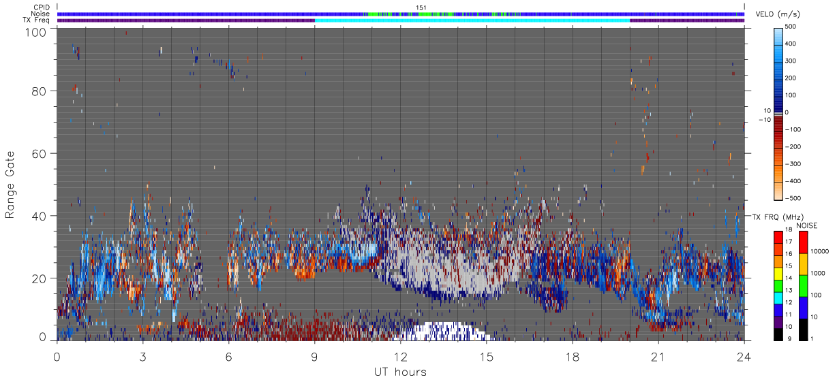Click the Range Gate axis label "80"
The height and width of the screenshot is (386, 837).
(x=39, y=91)
